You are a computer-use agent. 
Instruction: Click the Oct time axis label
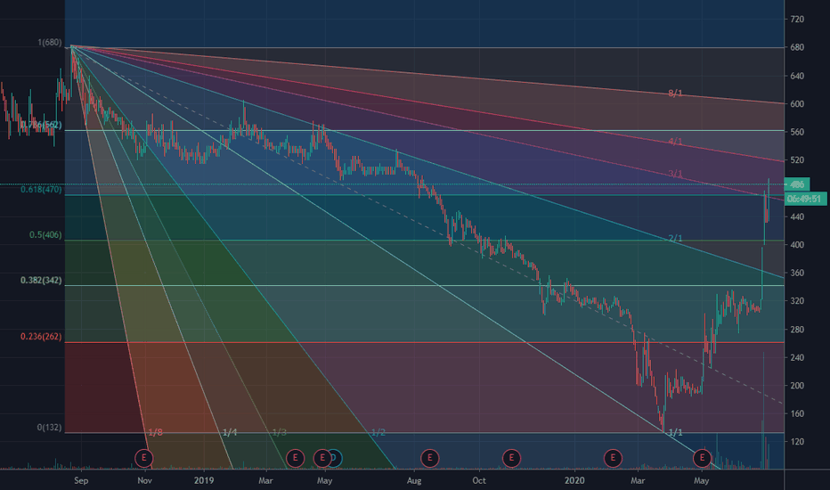(479, 480)
